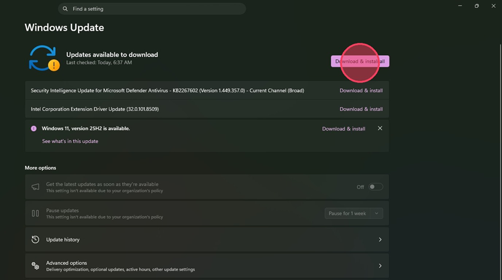This screenshot has width=502, height=280.
Task: Toggle Get the latest updates switch
Action: pyautogui.click(x=375, y=187)
